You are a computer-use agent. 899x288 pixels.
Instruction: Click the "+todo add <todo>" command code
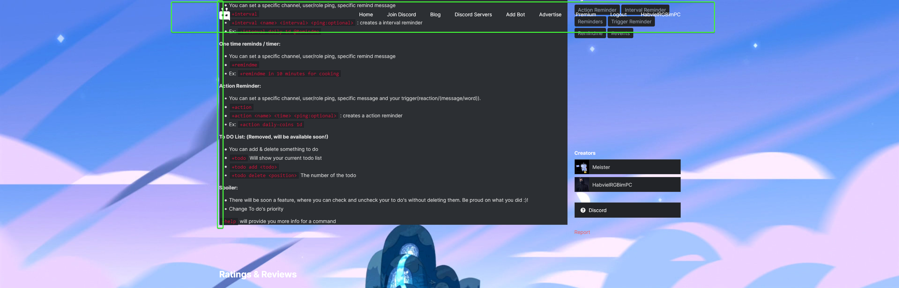pos(254,167)
